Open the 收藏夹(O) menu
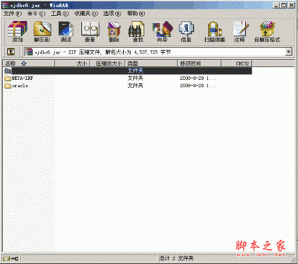 coord(86,14)
